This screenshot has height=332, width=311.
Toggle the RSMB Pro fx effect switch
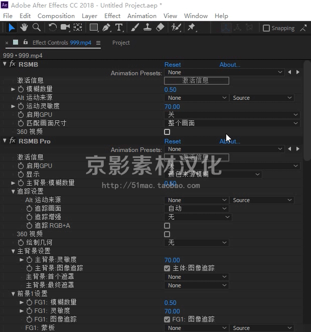pos(13,140)
